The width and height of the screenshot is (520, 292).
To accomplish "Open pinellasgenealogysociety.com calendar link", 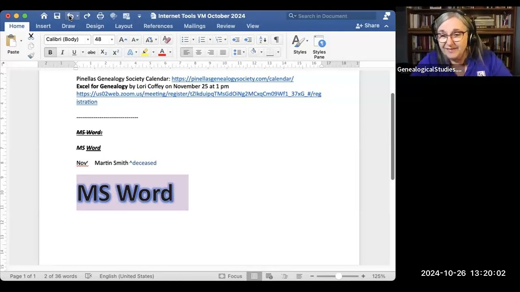I will [232, 79].
